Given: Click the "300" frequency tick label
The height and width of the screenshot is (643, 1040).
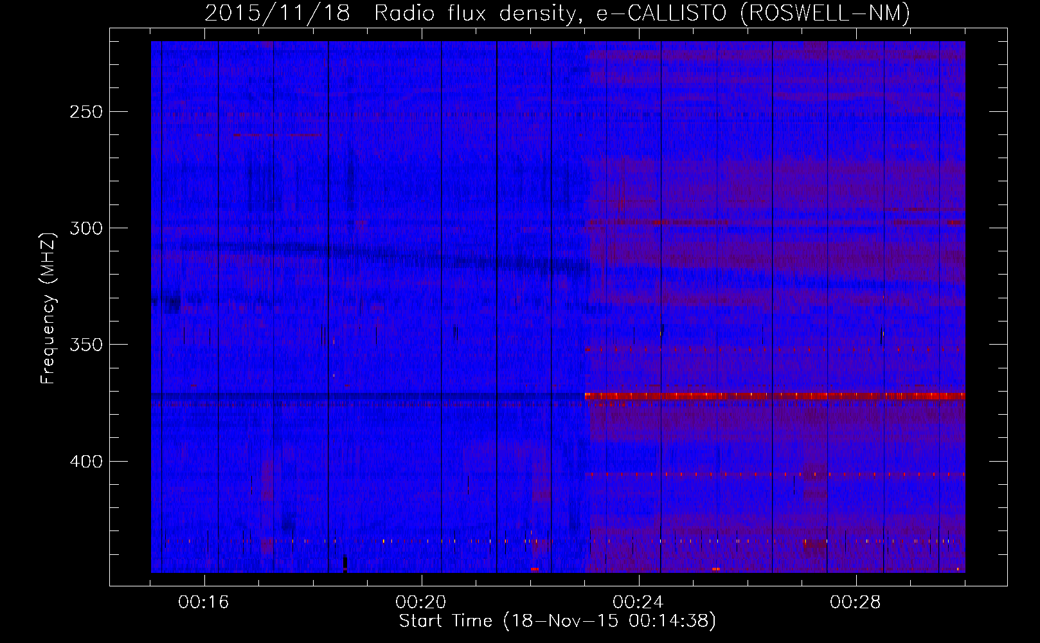Looking at the screenshot, I should coord(86,228).
